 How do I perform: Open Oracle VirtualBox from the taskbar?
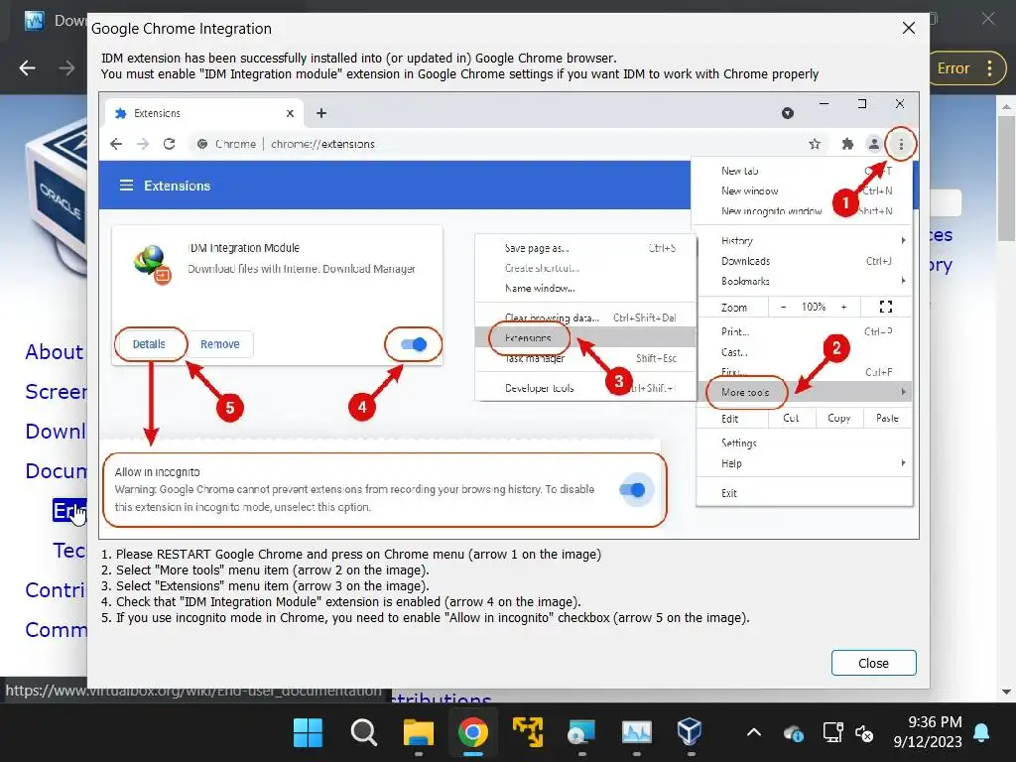pyautogui.click(x=690, y=733)
